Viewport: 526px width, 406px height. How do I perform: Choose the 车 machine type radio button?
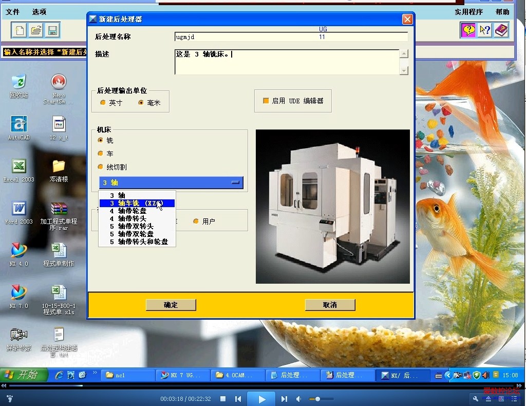[x=102, y=153]
